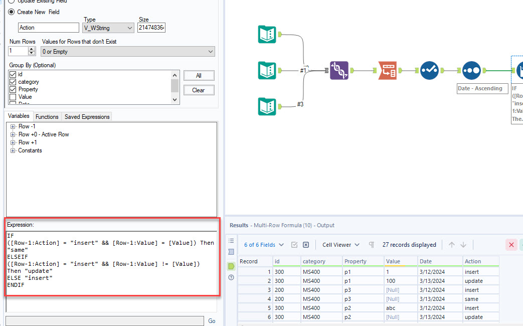The height and width of the screenshot is (326, 523).
Task: Click the All button next to Group By
Action: [x=199, y=75]
